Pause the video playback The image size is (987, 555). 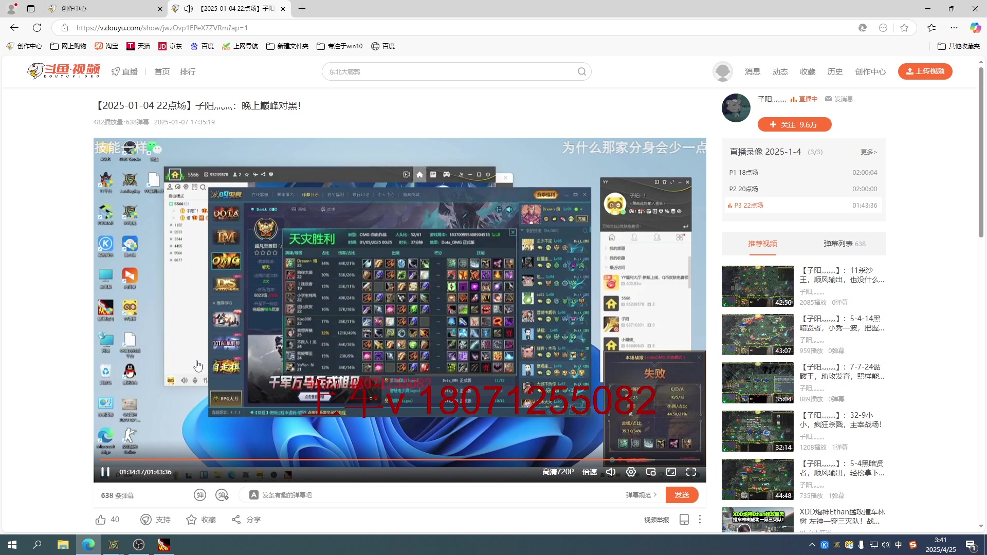click(x=105, y=472)
